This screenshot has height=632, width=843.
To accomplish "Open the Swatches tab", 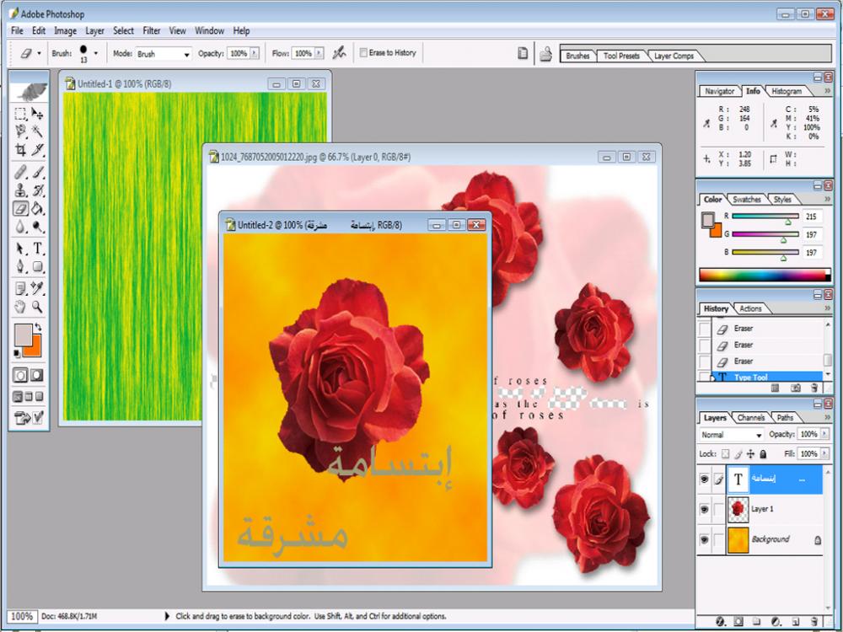I will click(x=747, y=200).
